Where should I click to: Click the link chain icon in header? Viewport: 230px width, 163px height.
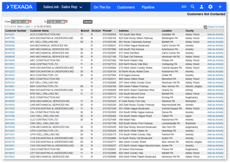click(x=184, y=7)
